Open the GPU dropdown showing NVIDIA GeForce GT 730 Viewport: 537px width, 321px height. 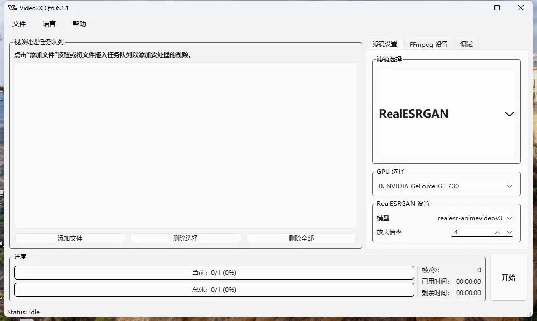[x=446, y=186]
